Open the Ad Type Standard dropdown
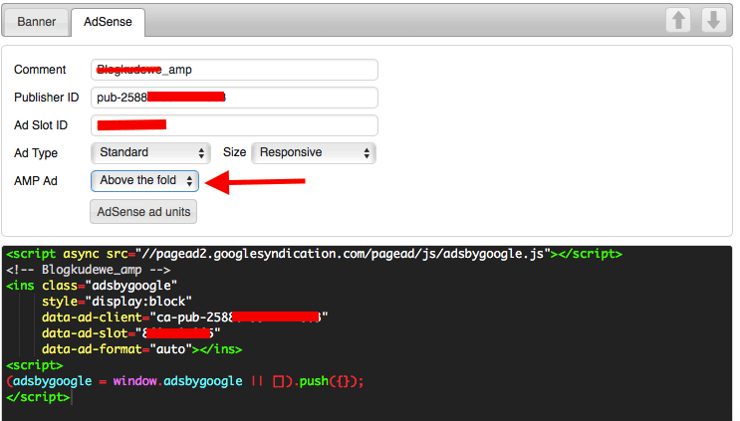740x421 pixels. 150,152
